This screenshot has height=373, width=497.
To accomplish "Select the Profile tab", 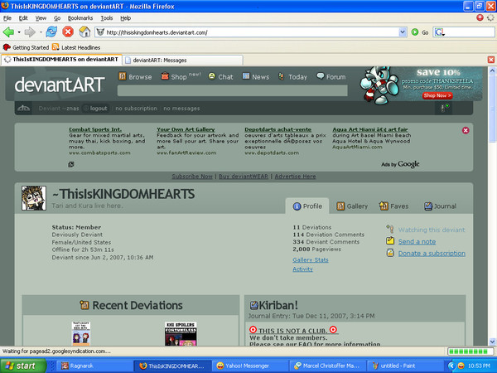I will [307, 206].
